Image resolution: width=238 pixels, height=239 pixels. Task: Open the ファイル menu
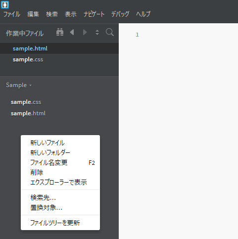[x=12, y=14]
